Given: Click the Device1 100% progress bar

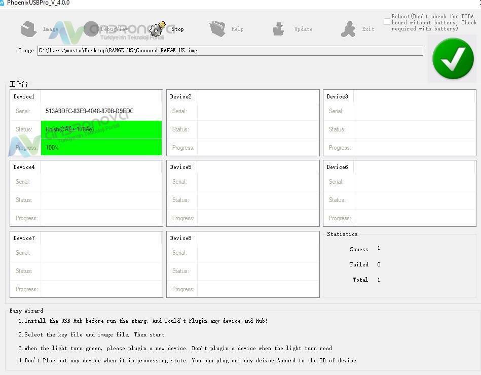Looking at the screenshot, I should tap(101, 148).
